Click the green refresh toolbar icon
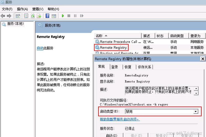The width and height of the screenshot is (206, 137). coord(33,16)
